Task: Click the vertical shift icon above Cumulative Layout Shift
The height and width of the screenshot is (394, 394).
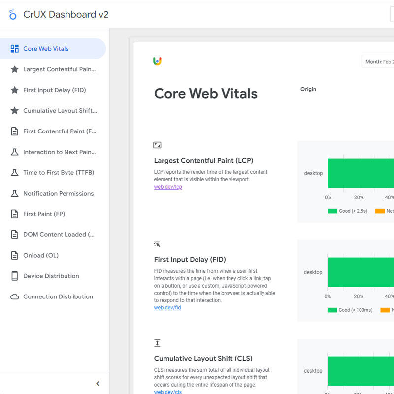Action: pos(157,343)
